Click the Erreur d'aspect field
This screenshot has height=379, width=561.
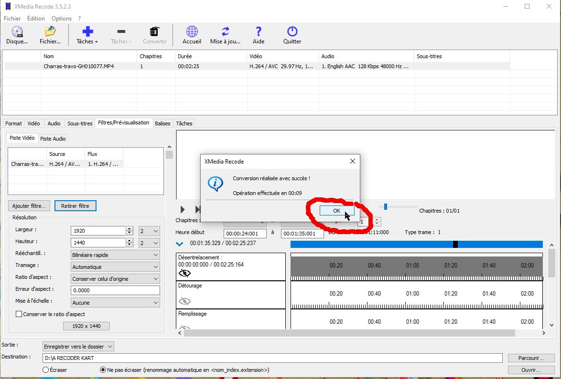(x=115, y=290)
